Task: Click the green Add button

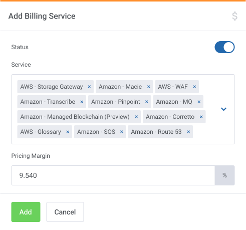Action: [26, 212]
